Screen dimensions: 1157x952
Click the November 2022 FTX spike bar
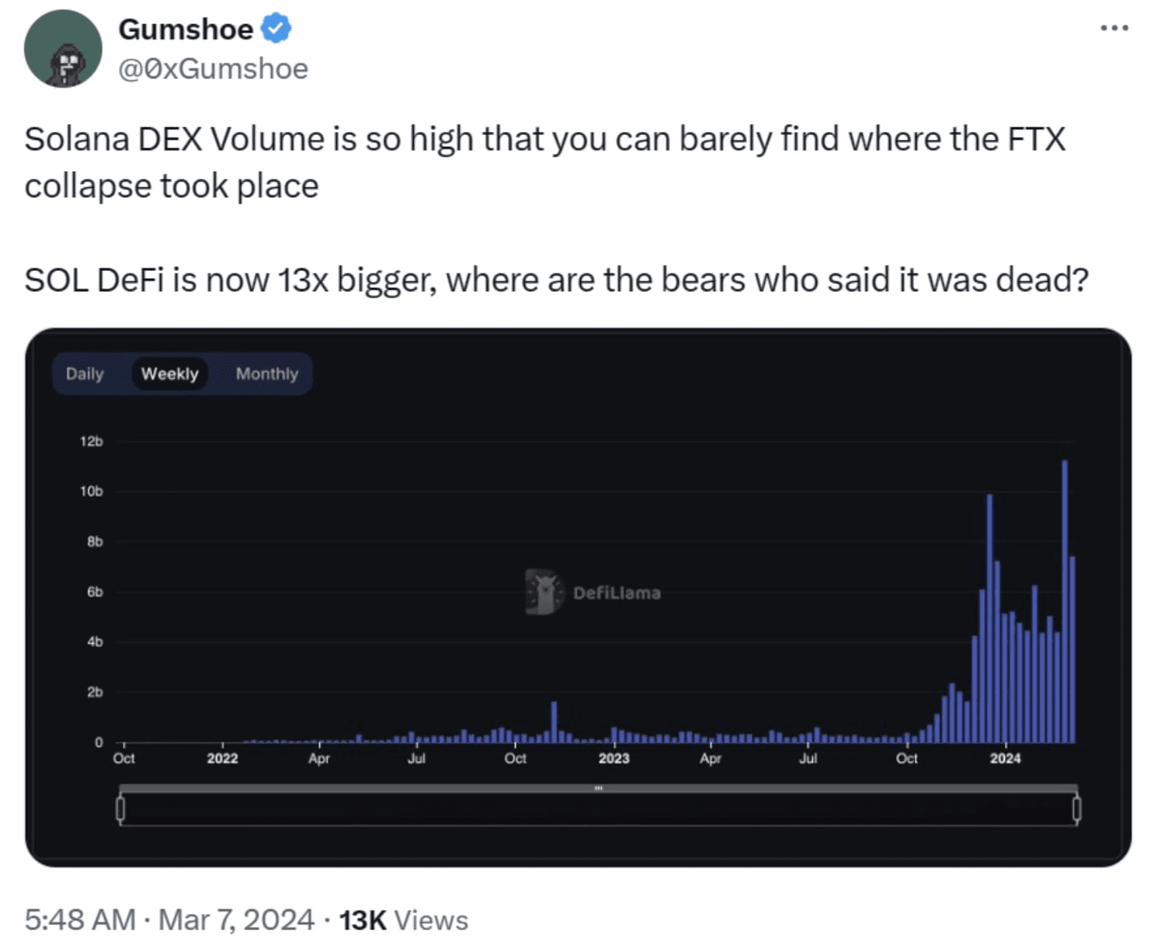coord(554,722)
